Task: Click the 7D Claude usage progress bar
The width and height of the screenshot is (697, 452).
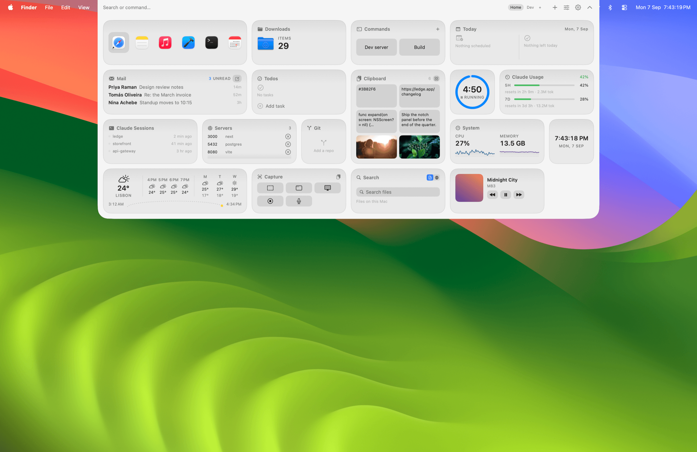Action: click(x=544, y=99)
